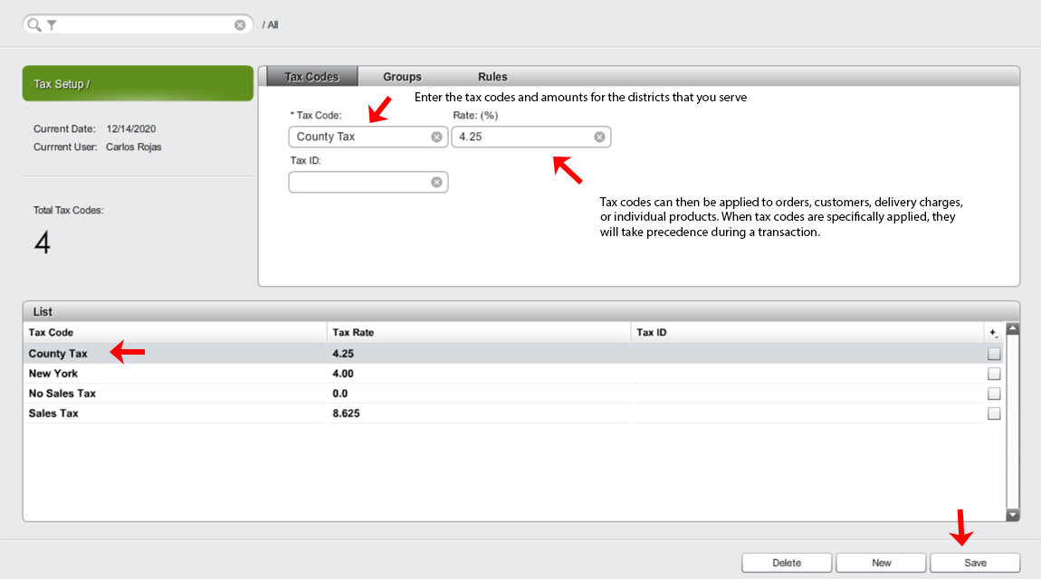Click the New button
The width and height of the screenshot is (1041, 579).
click(881, 563)
